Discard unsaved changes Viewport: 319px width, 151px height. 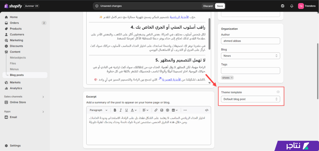[208, 6]
